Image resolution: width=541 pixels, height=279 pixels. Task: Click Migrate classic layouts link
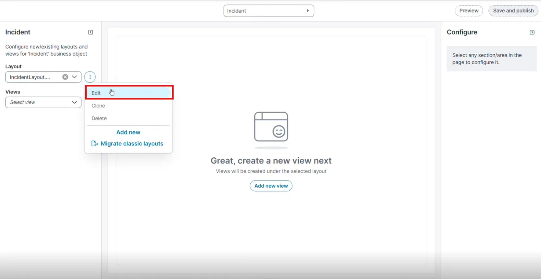coord(132,144)
